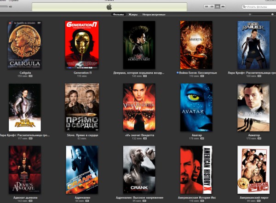This screenshot has height=203, width=276.
Task: Select the Devil's Advocate poster
Action: coord(25,170)
